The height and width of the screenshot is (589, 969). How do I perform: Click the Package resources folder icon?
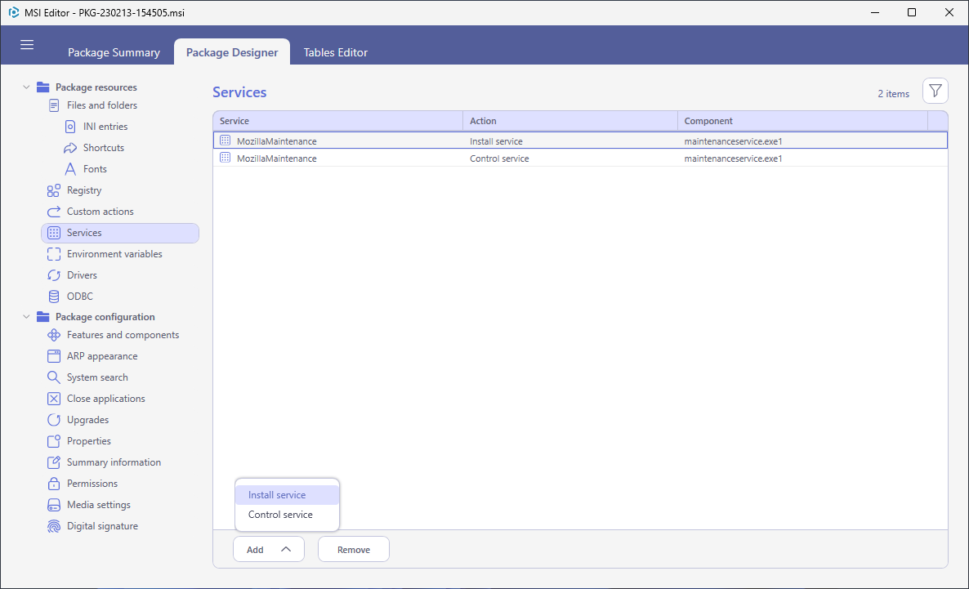[x=42, y=87]
